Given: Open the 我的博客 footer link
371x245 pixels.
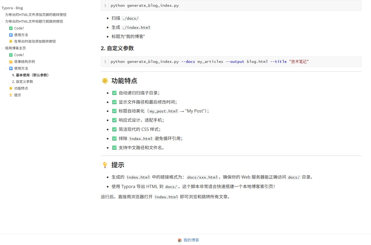Looking at the screenshot, I should [x=191, y=240].
